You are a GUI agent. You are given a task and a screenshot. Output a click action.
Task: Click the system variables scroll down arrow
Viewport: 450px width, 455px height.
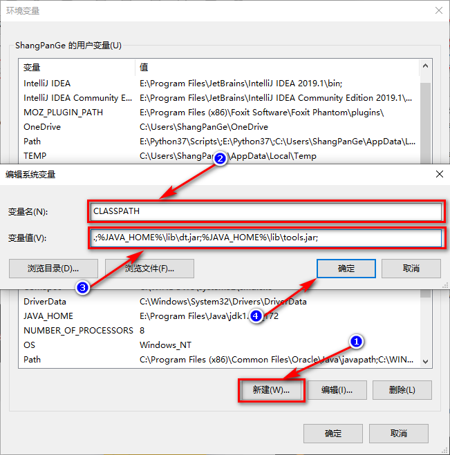(425, 362)
